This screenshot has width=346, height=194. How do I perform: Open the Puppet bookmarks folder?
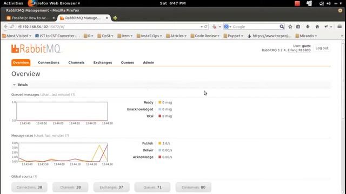pos(233,36)
